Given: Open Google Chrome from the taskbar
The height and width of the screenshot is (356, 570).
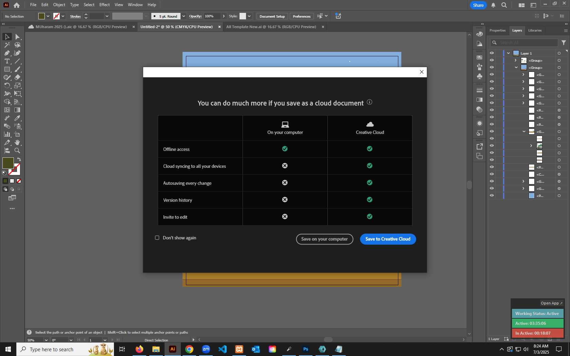Looking at the screenshot, I should (x=189, y=349).
